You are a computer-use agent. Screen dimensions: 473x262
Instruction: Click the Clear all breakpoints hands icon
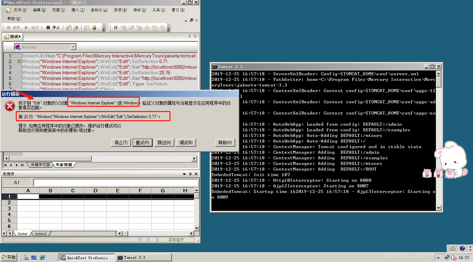click(x=155, y=28)
